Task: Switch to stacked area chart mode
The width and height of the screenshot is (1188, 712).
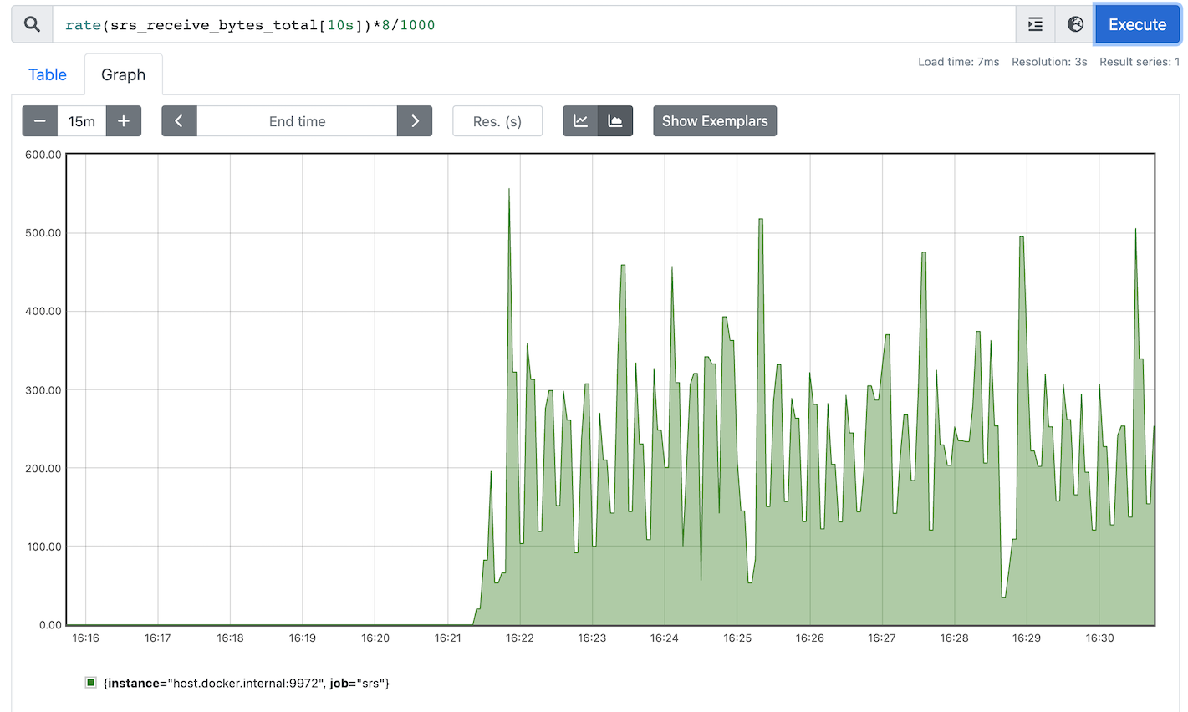Action: pyautogui.click(x=615, y=121)
